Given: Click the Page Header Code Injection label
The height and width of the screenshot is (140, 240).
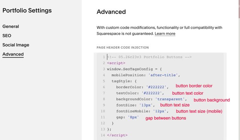Looking at the screenshot, I should [x=123, y=47].
